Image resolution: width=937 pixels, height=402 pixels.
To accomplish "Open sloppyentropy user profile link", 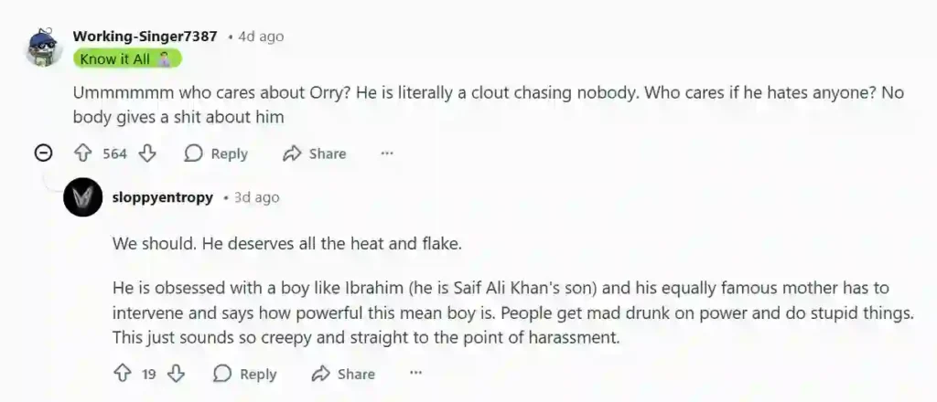I will click(163, 197).
